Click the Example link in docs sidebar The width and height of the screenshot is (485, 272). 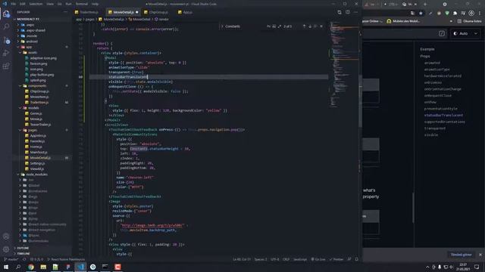tap(427, 49)
